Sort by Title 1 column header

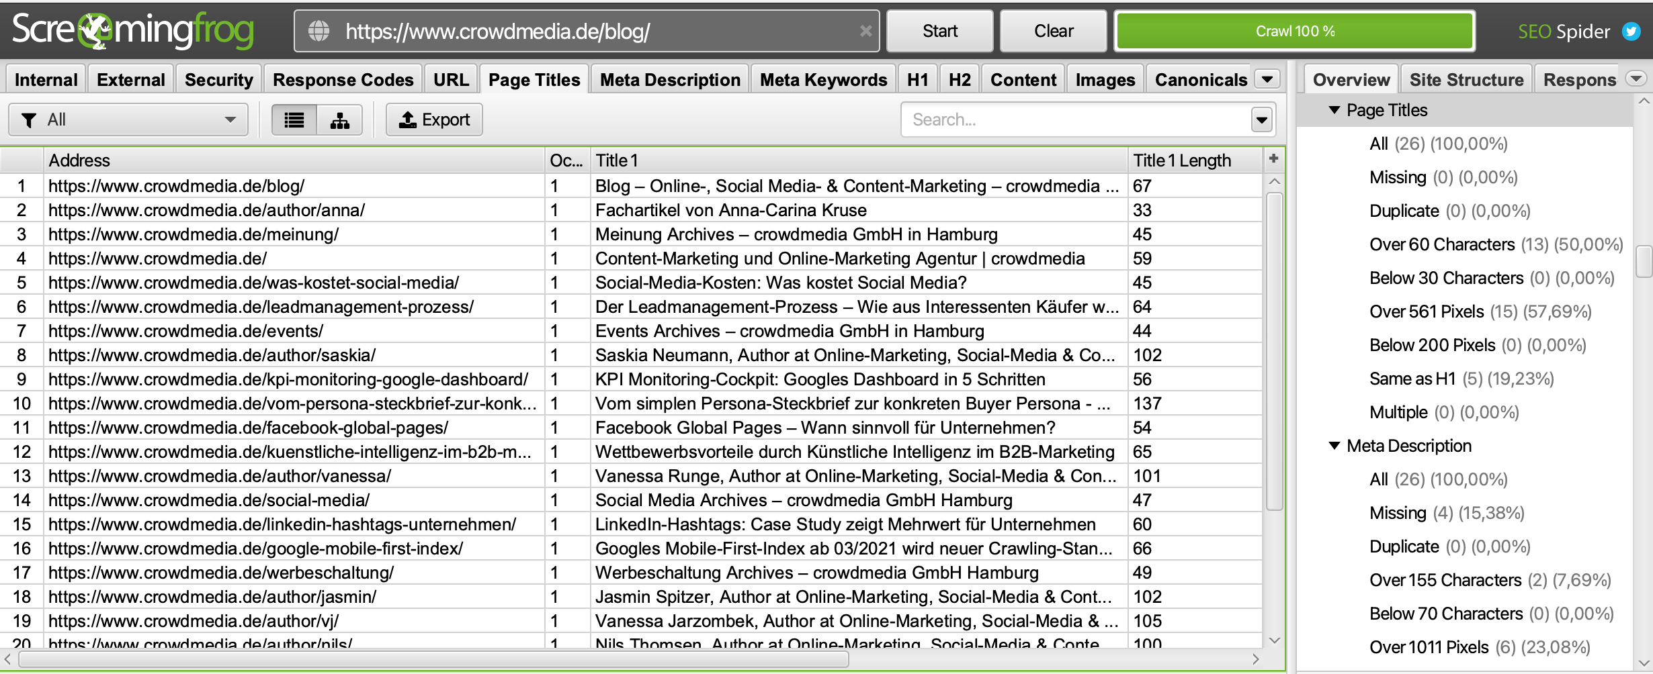pyautogui.click(x=859, y=160)
